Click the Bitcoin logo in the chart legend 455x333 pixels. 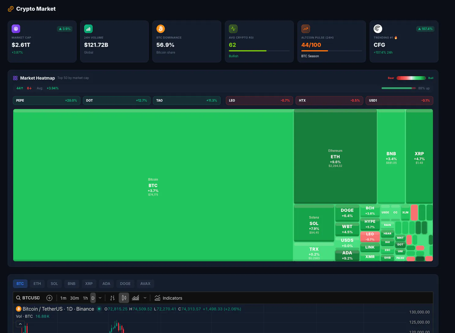click(19, 309)
